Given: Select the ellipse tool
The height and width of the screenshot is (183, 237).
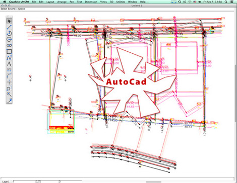Looking at the screenshot, I should [9, 45].
